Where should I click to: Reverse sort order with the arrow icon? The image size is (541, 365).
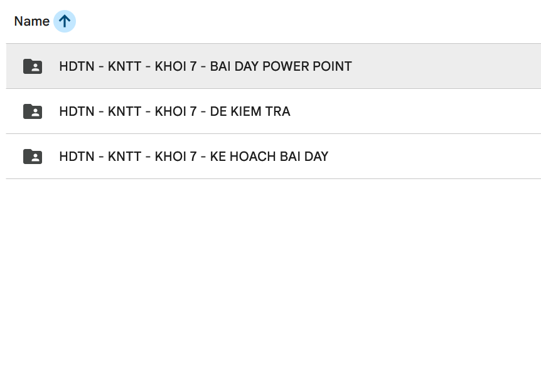64,21
